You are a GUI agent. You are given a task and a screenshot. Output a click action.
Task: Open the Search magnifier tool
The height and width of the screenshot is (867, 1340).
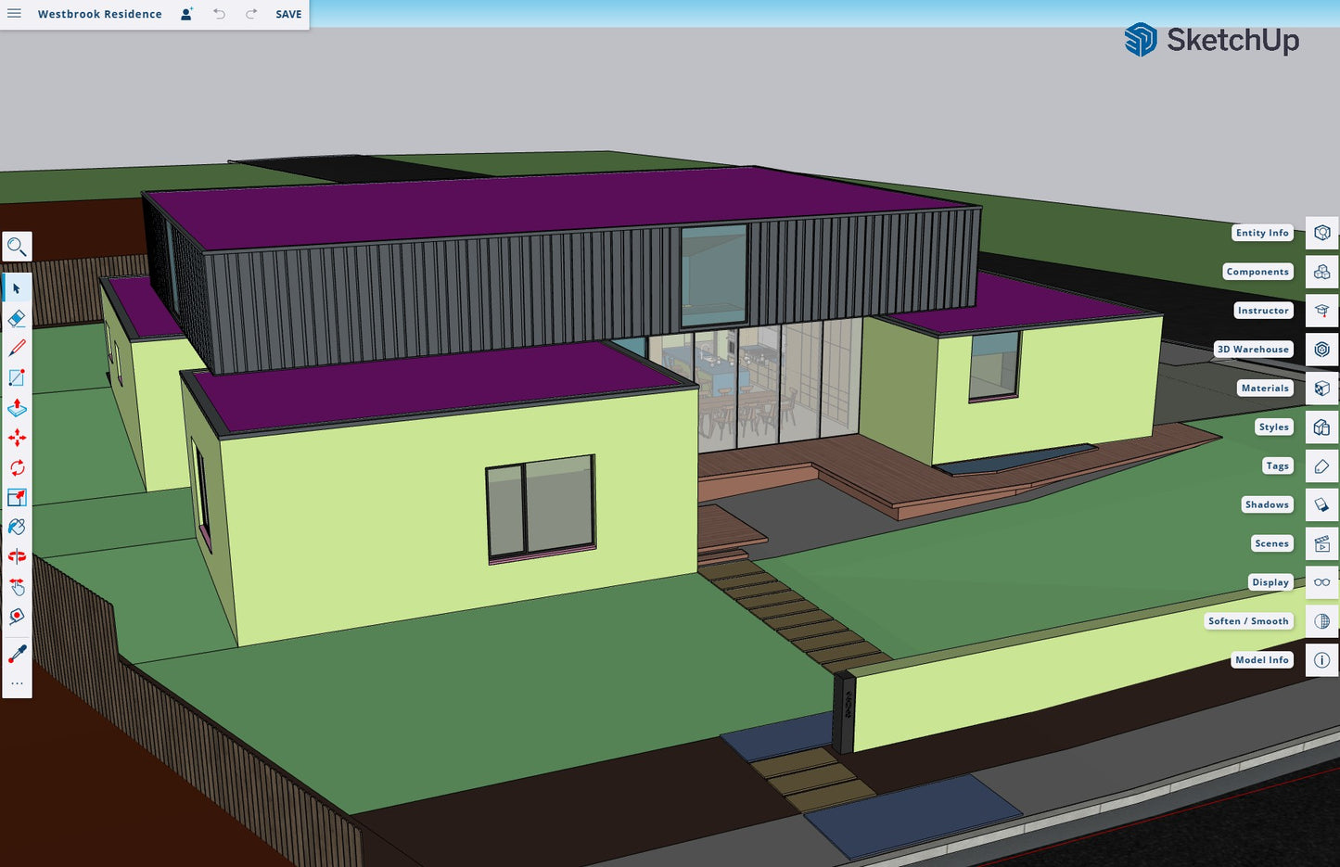point(17,247)
